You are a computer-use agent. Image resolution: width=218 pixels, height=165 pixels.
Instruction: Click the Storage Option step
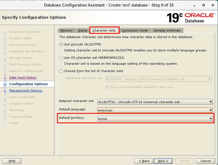(21, 58)
